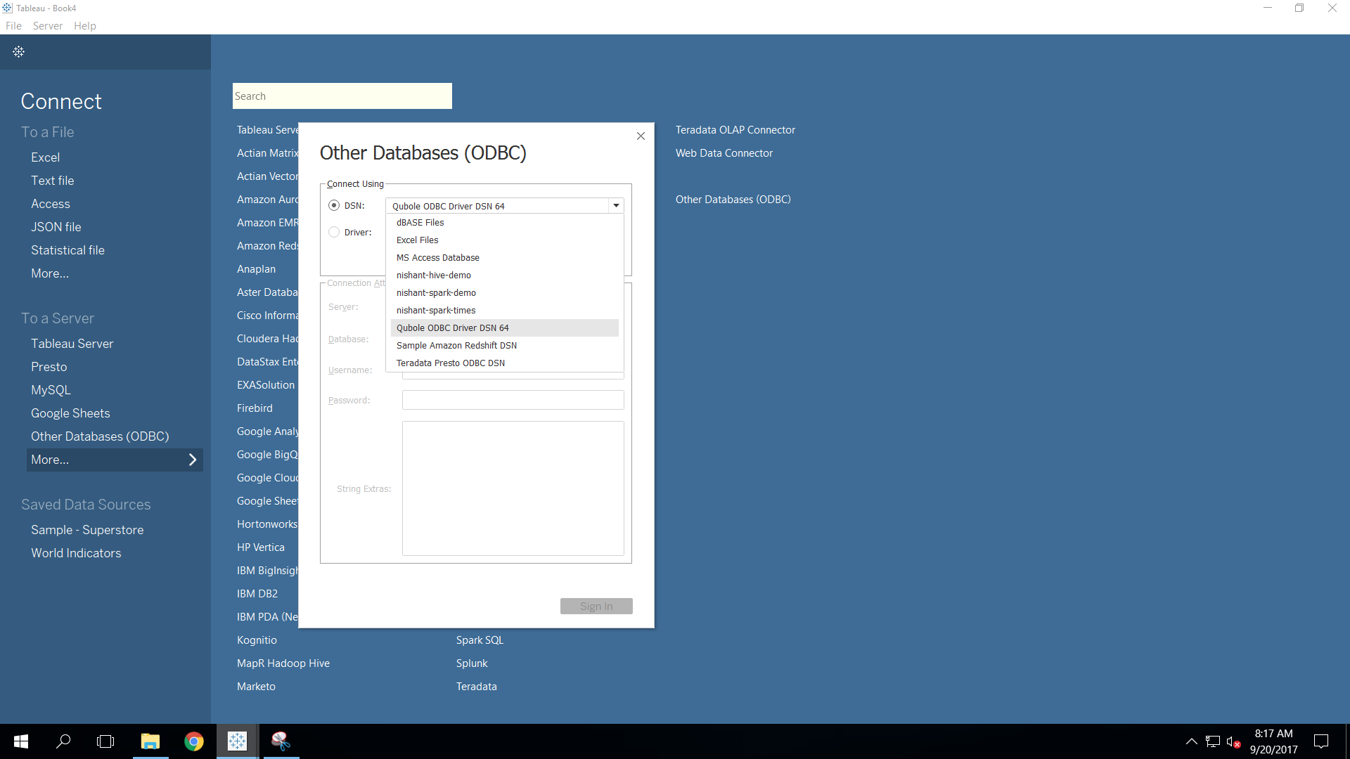The width and height of the screenshot is (1350, 759).
Task: Choose Excel Files from DSN list
Action: tap(504, 240)
